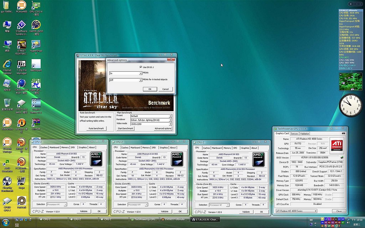Select the WinRAR desktop icon
This screenshot has width=365, height=228.
[36, 124]
